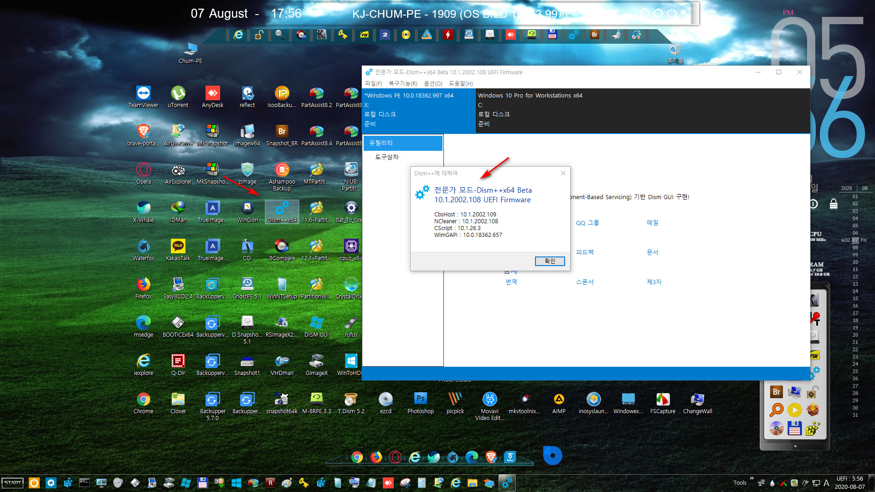Open the GimageX desktop icon
The image size is (875, 492).
(x=316, y=365)
